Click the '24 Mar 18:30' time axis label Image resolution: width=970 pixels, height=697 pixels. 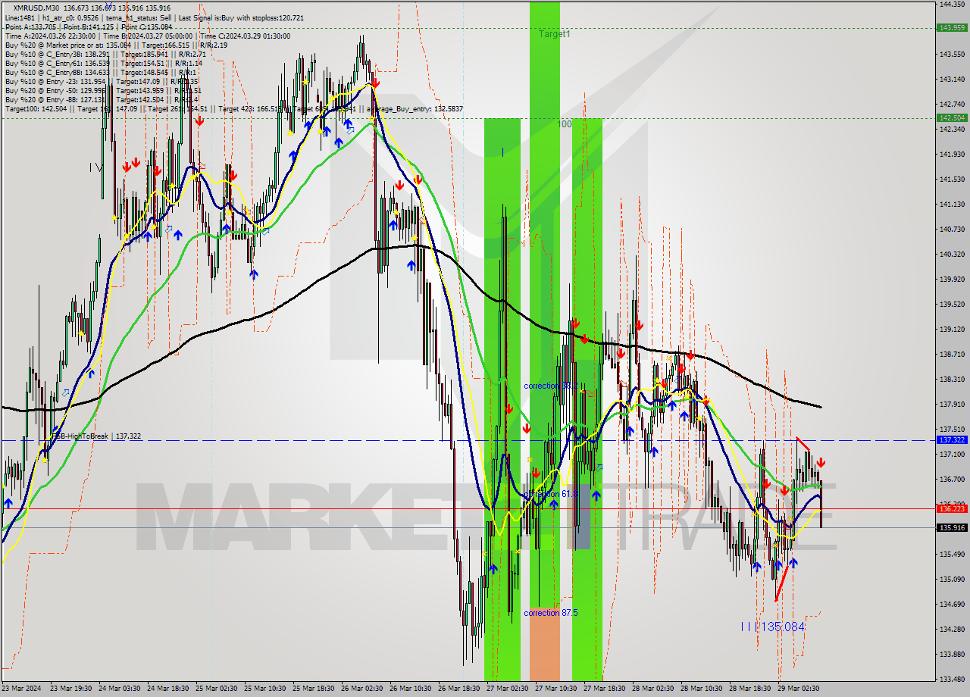pos(168,689)
